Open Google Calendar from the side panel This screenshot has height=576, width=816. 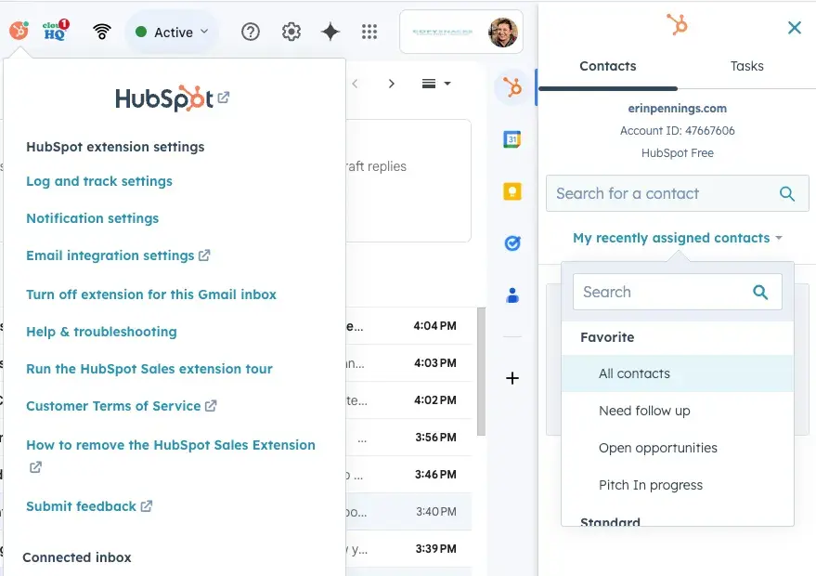tap(512, 139)
